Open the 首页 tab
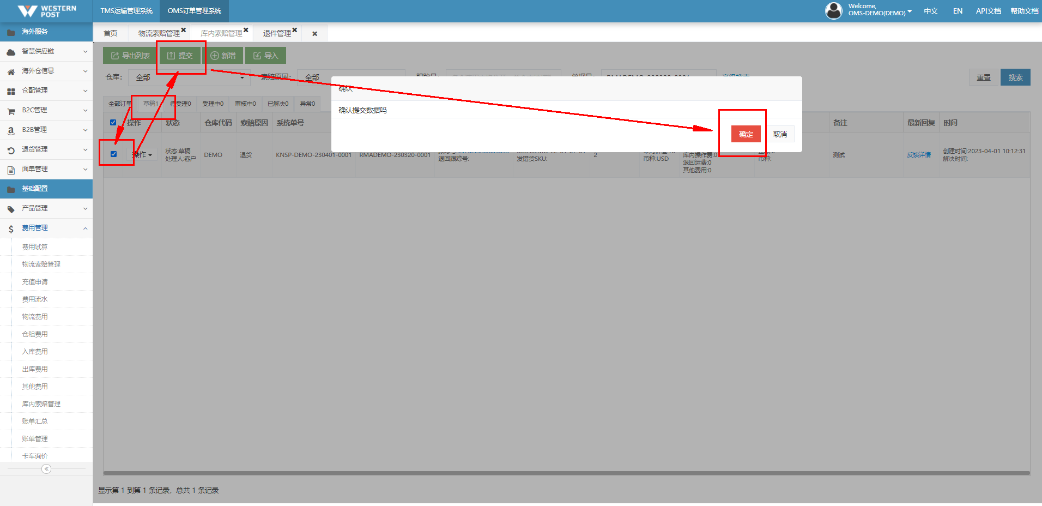1042x506 pixels. click(x=111, y=33)
